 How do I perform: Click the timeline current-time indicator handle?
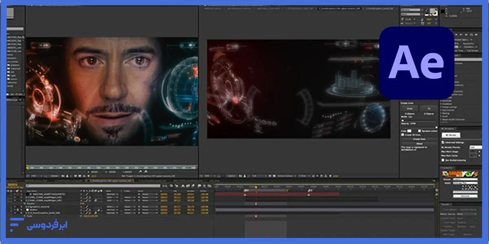[256, 187]
